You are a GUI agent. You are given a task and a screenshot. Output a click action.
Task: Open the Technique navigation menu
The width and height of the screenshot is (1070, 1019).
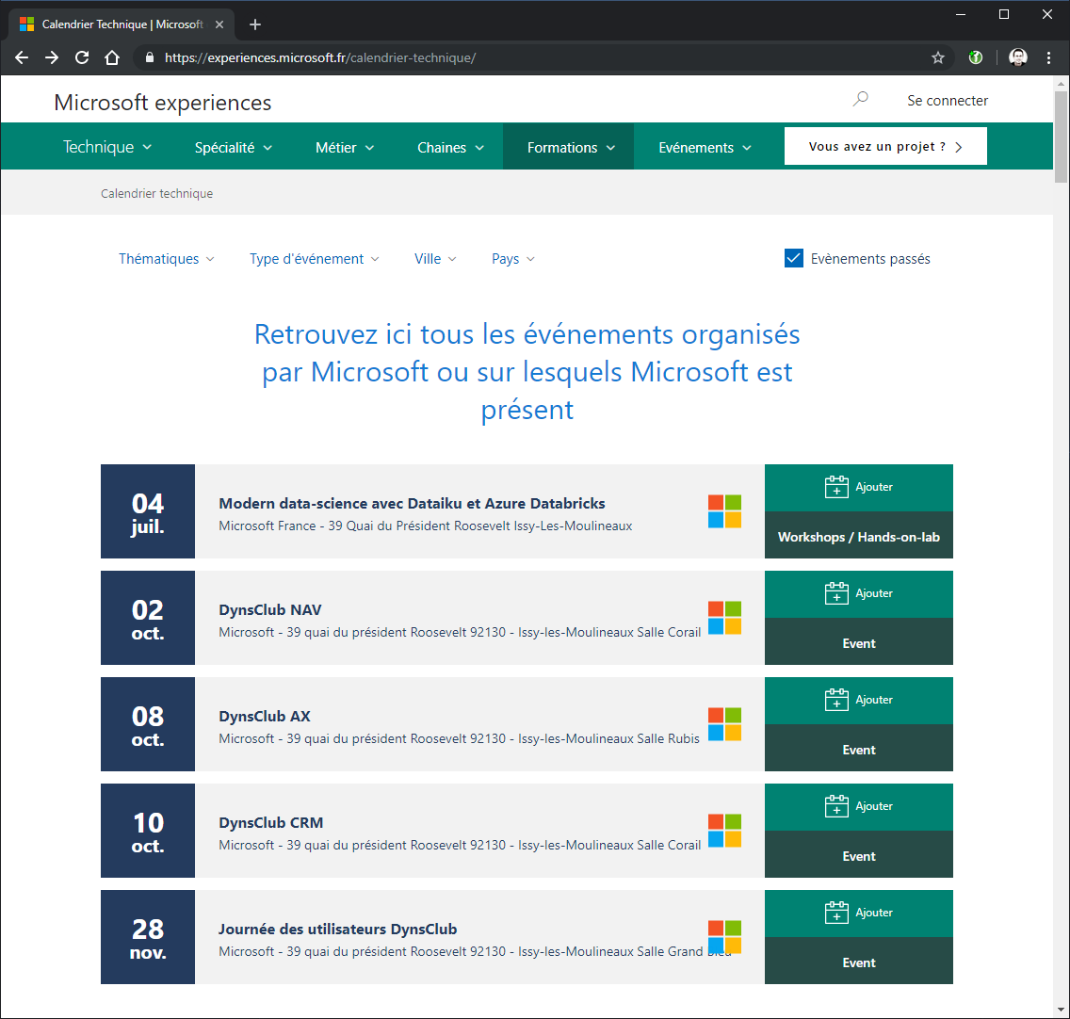click(x=107, y=148)
